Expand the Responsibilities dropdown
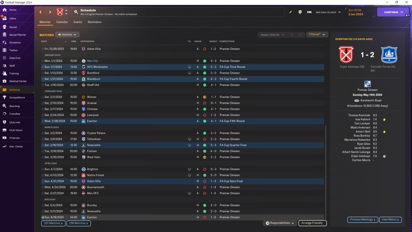This screenshot has height=232, width=412. (280, 223)
